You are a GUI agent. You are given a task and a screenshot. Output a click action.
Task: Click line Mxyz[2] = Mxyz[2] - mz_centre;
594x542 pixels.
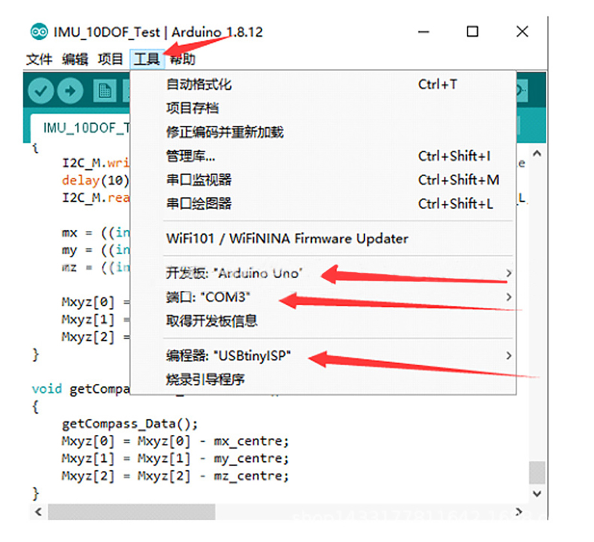click(175, 476)
